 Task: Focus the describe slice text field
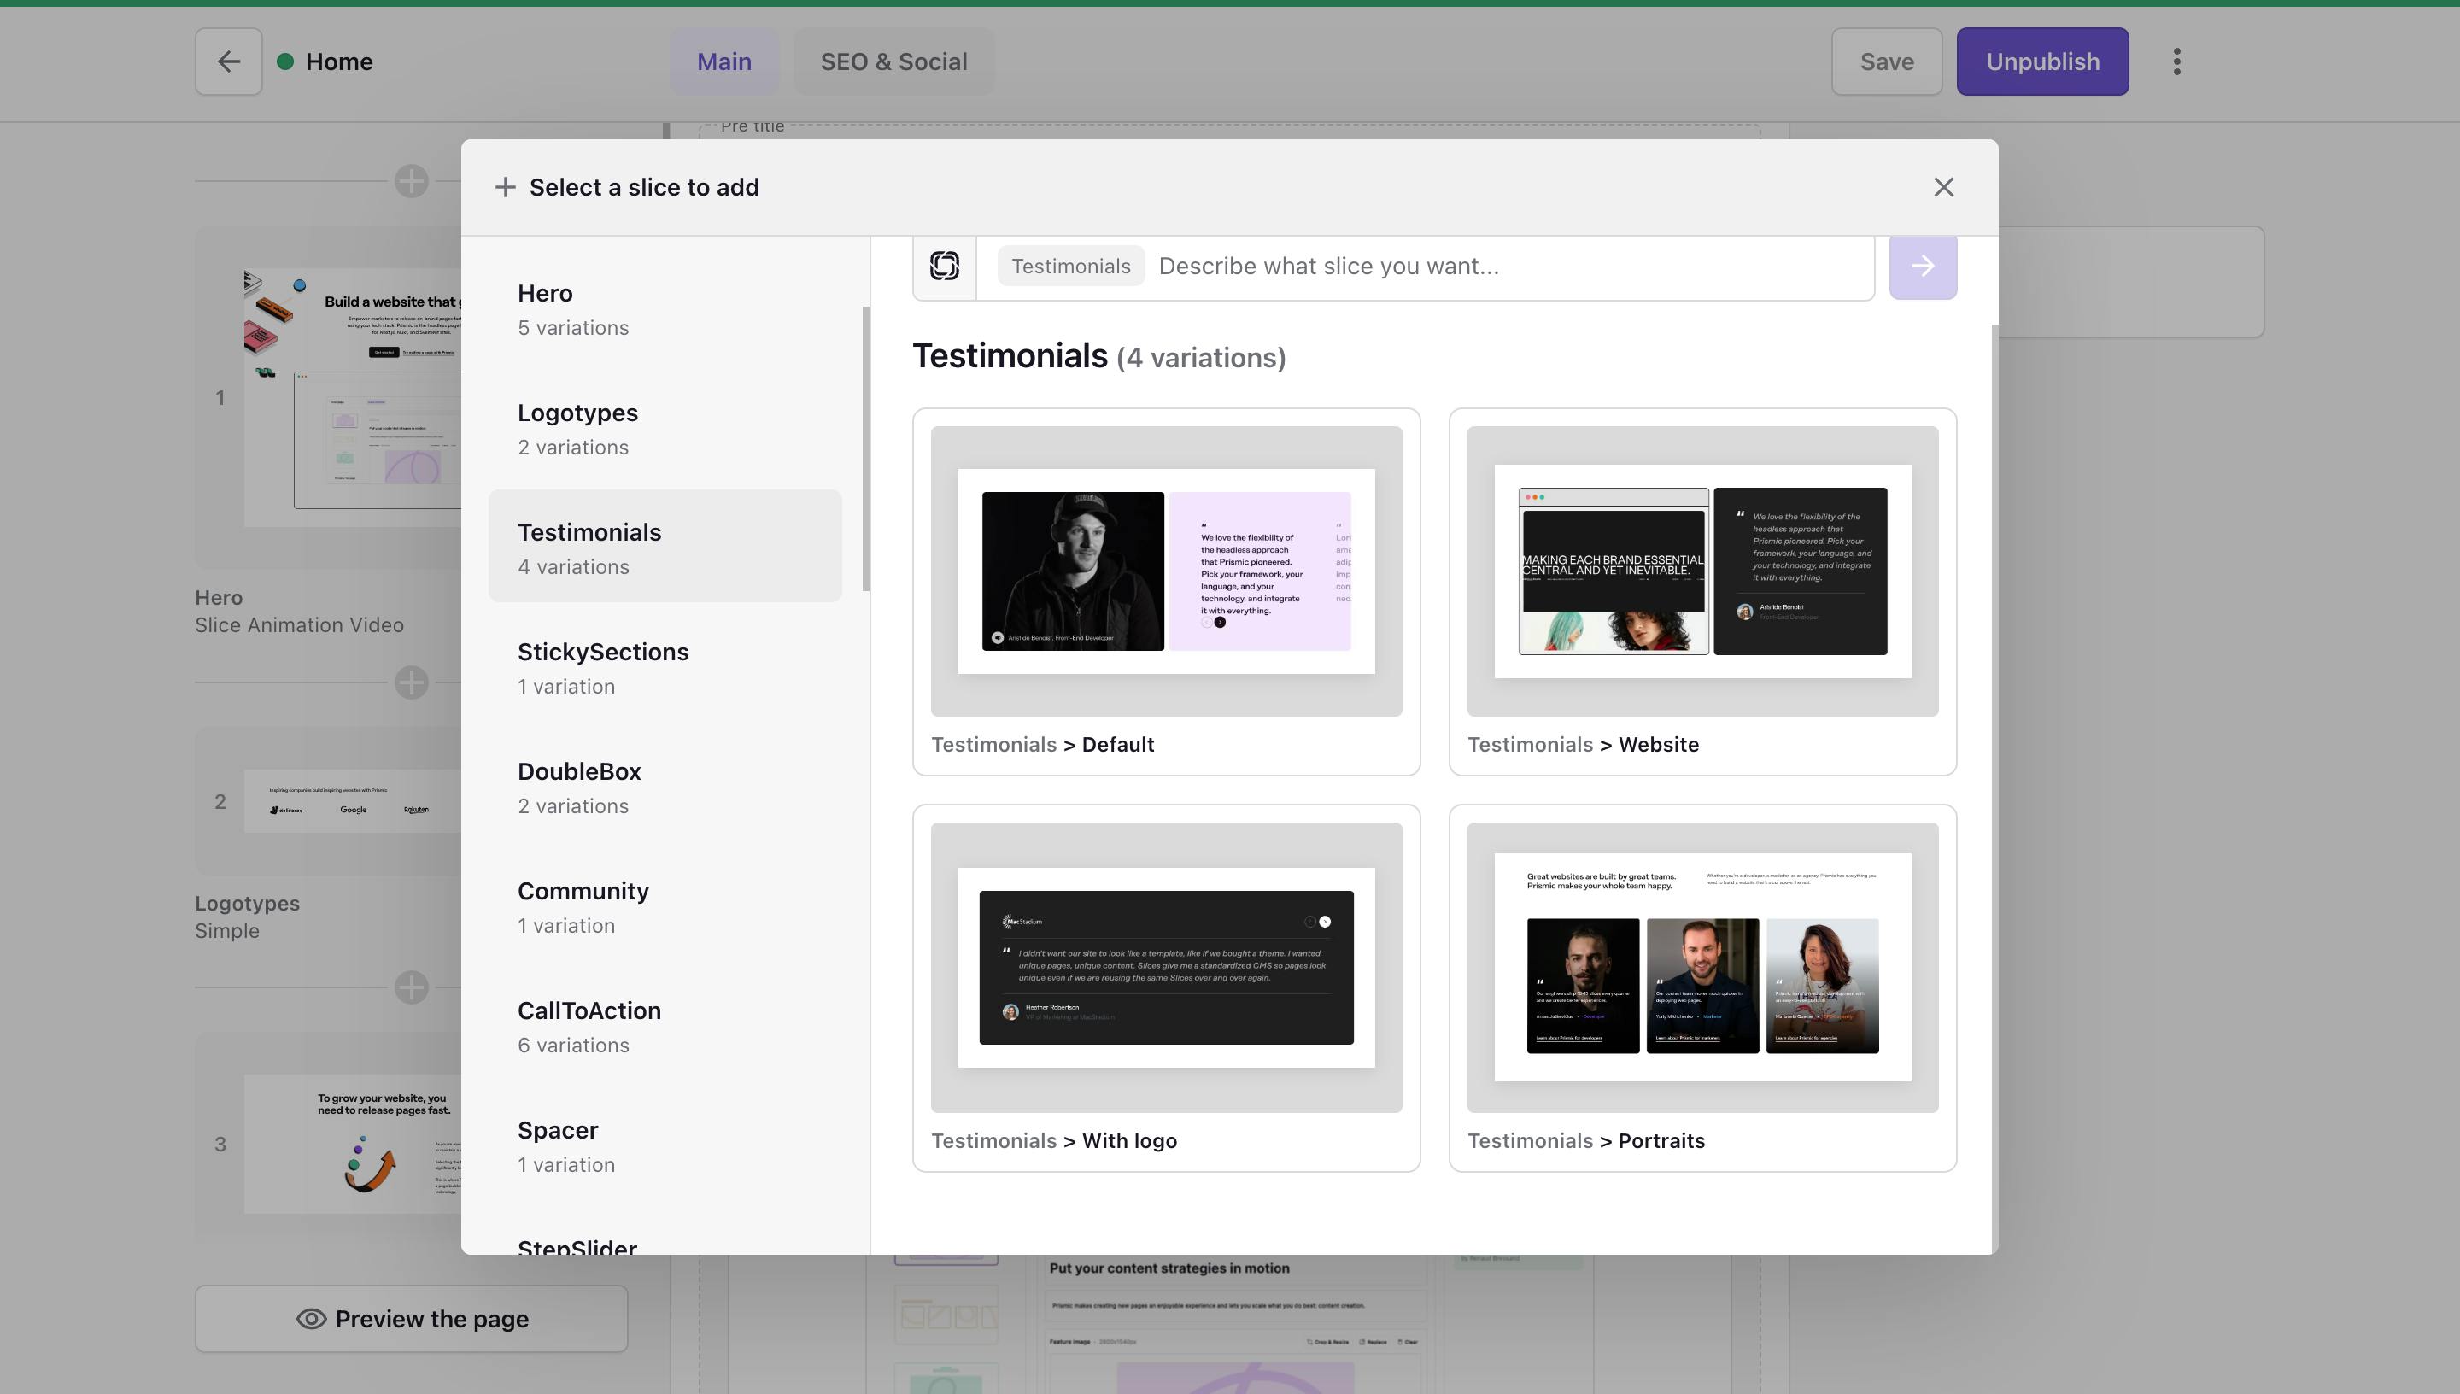pos(1513,266)
